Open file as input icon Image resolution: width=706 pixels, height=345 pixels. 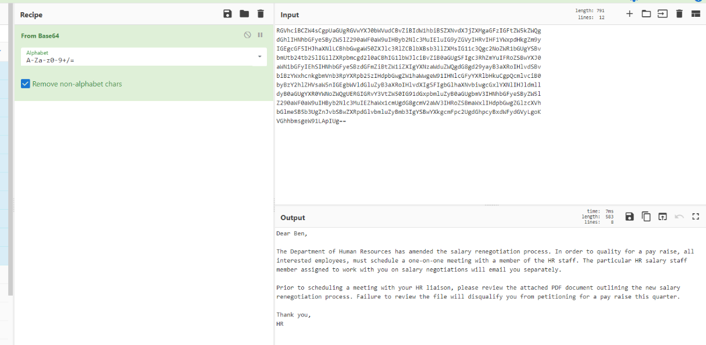click(662, 14)
